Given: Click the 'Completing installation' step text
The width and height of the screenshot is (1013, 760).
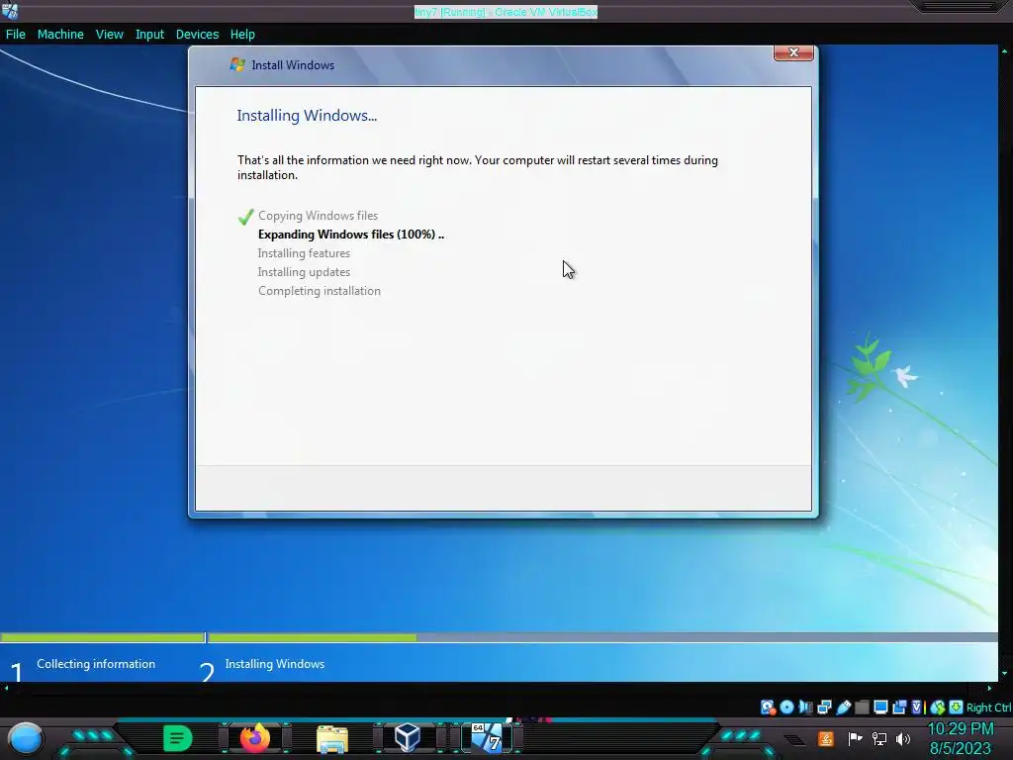Looking at the screenshot, I should [x=320, y=291].
